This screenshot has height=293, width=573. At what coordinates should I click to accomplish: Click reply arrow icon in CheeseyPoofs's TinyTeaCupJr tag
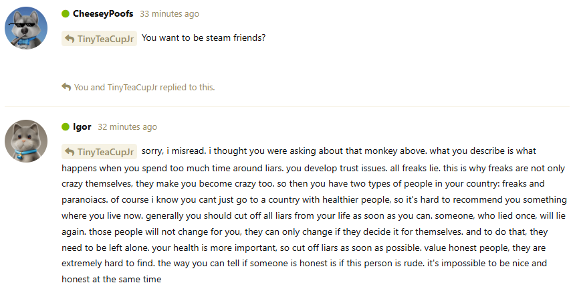coord(69,39)
